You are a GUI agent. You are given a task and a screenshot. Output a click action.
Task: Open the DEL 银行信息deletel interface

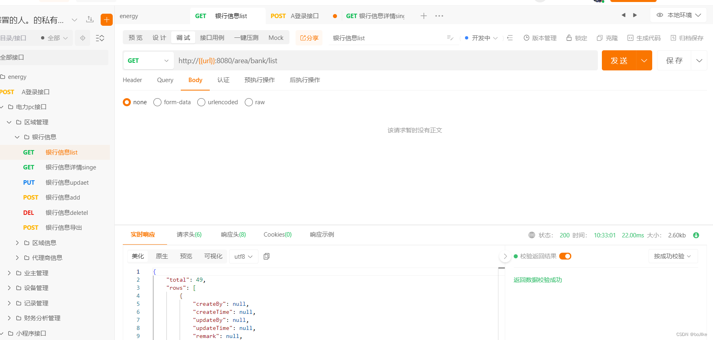click(55, 212)
